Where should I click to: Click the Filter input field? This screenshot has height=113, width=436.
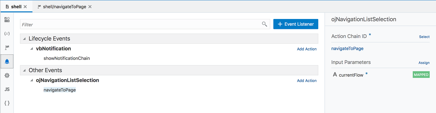[x=140, y=24]
